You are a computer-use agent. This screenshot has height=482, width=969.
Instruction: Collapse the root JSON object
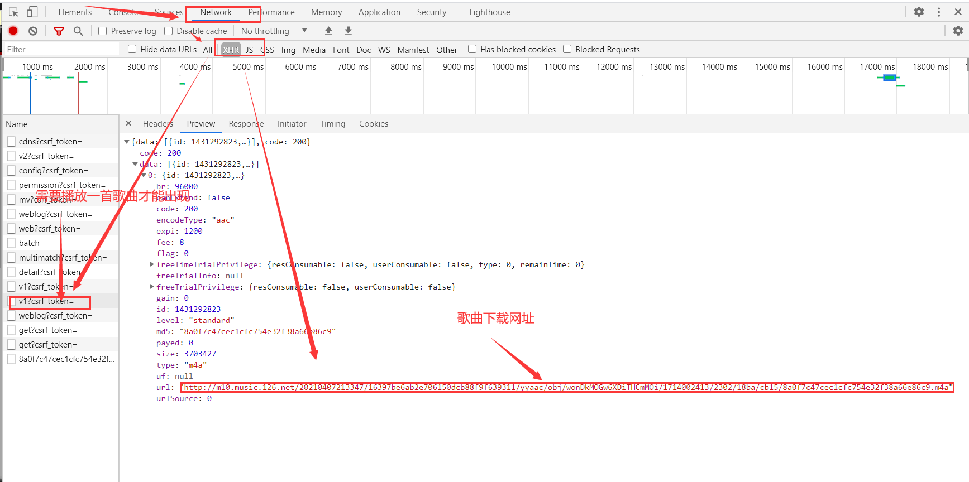(x=127, y=142)
